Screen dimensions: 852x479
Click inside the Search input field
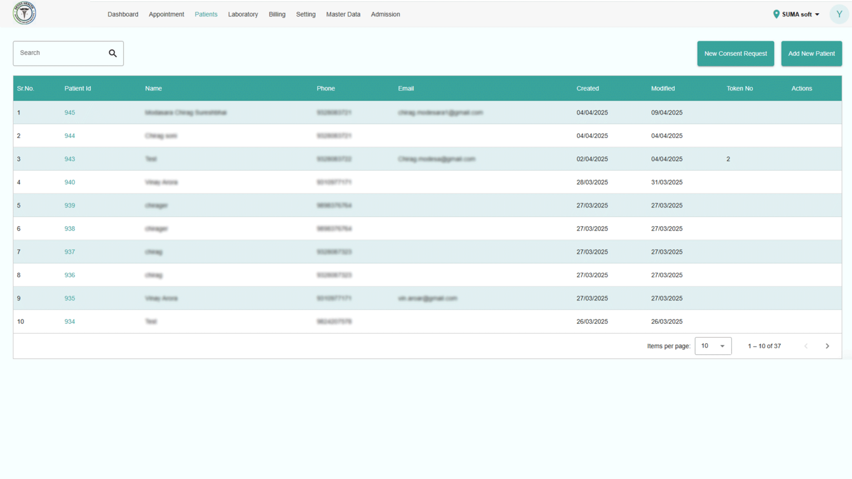point(55,53)
